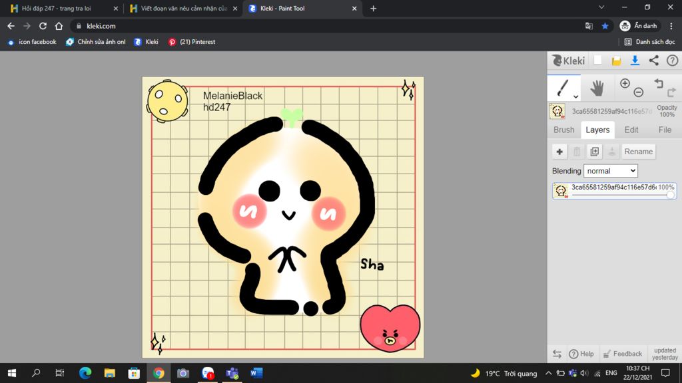Open the Kleki bookmark
Image resolution: width=682 pixels, height=383 pixels.
pos(146,42)
